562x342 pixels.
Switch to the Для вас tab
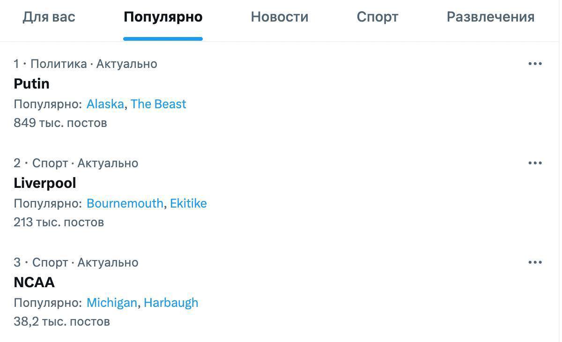(49, 17)
